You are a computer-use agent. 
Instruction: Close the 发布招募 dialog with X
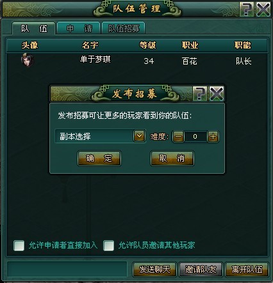(x=217, y=93)
